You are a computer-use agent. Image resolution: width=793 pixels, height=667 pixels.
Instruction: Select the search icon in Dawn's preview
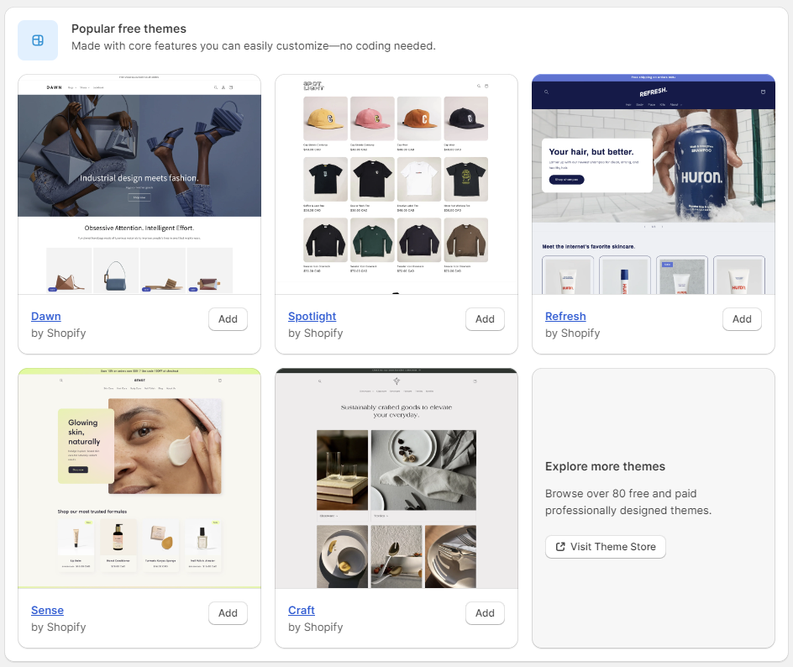[x=216, y=87]
